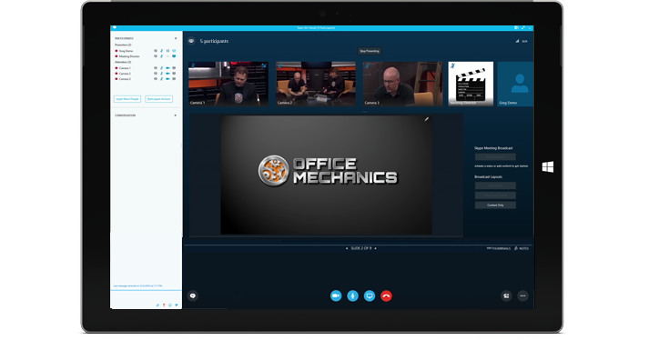Click attachment paperclip icon in chat box
Viewport: 649px width, 340px height.
pyautogui.click(x=157, y=305)
